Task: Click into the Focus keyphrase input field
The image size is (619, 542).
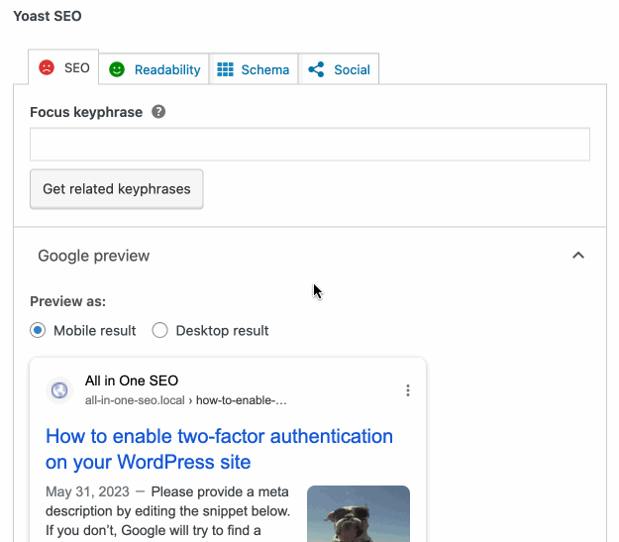Action: click(x=310, y=145)
